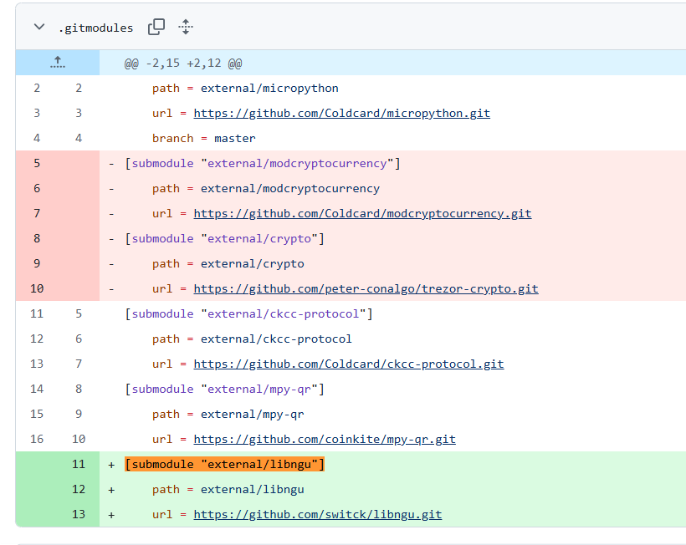Screen dimensions: 686x545
Task: Click the submodule "external/mpy-qr" line
Action: (224, 389)
